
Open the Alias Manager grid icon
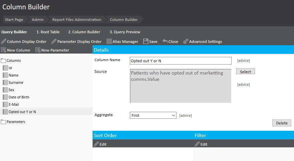click(x=109, y=42)
